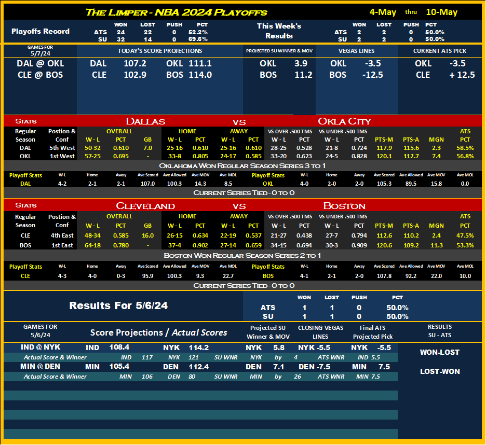Click the "The Limper - NBA 2024 Playoffs" title
Viewport: 486px width, 445px height.
point(176,12)
